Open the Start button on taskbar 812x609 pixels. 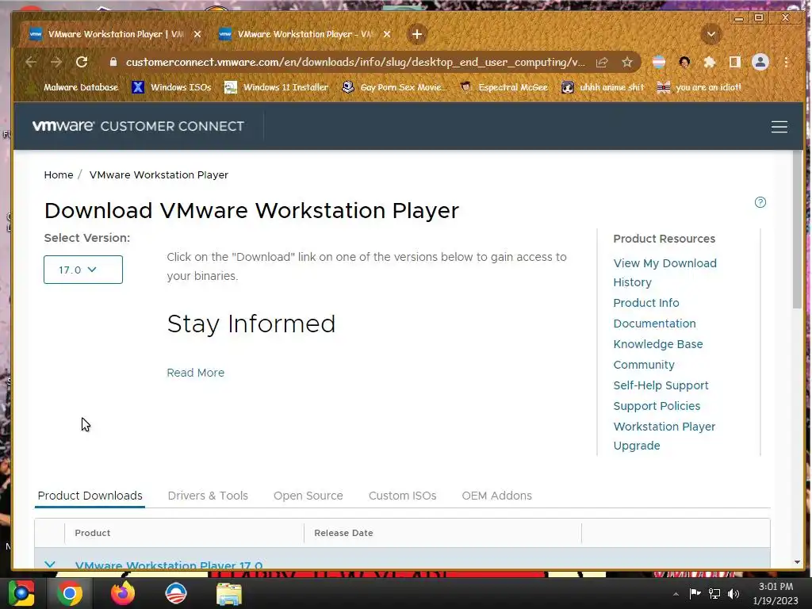click(x=21, y=593)
